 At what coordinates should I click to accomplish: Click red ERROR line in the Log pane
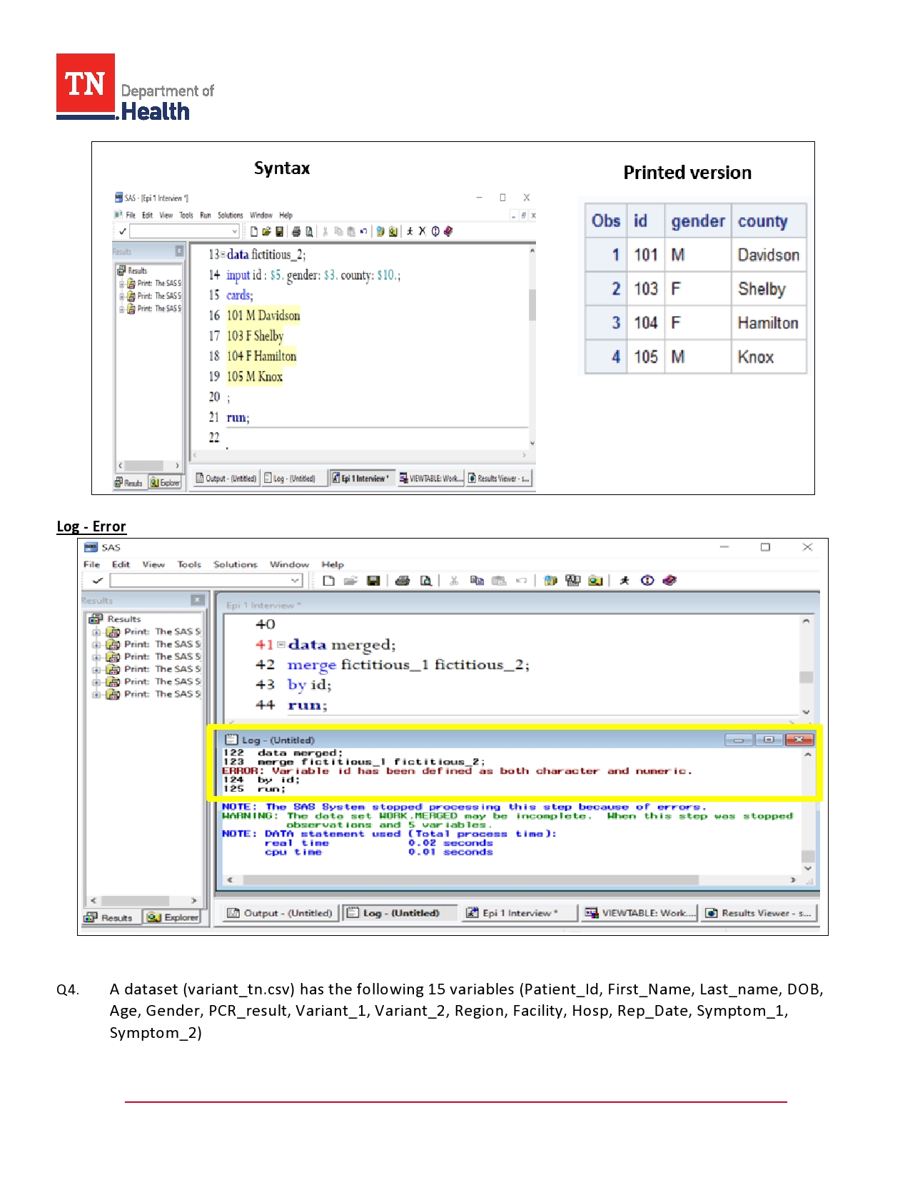click(x=457, y=771)
